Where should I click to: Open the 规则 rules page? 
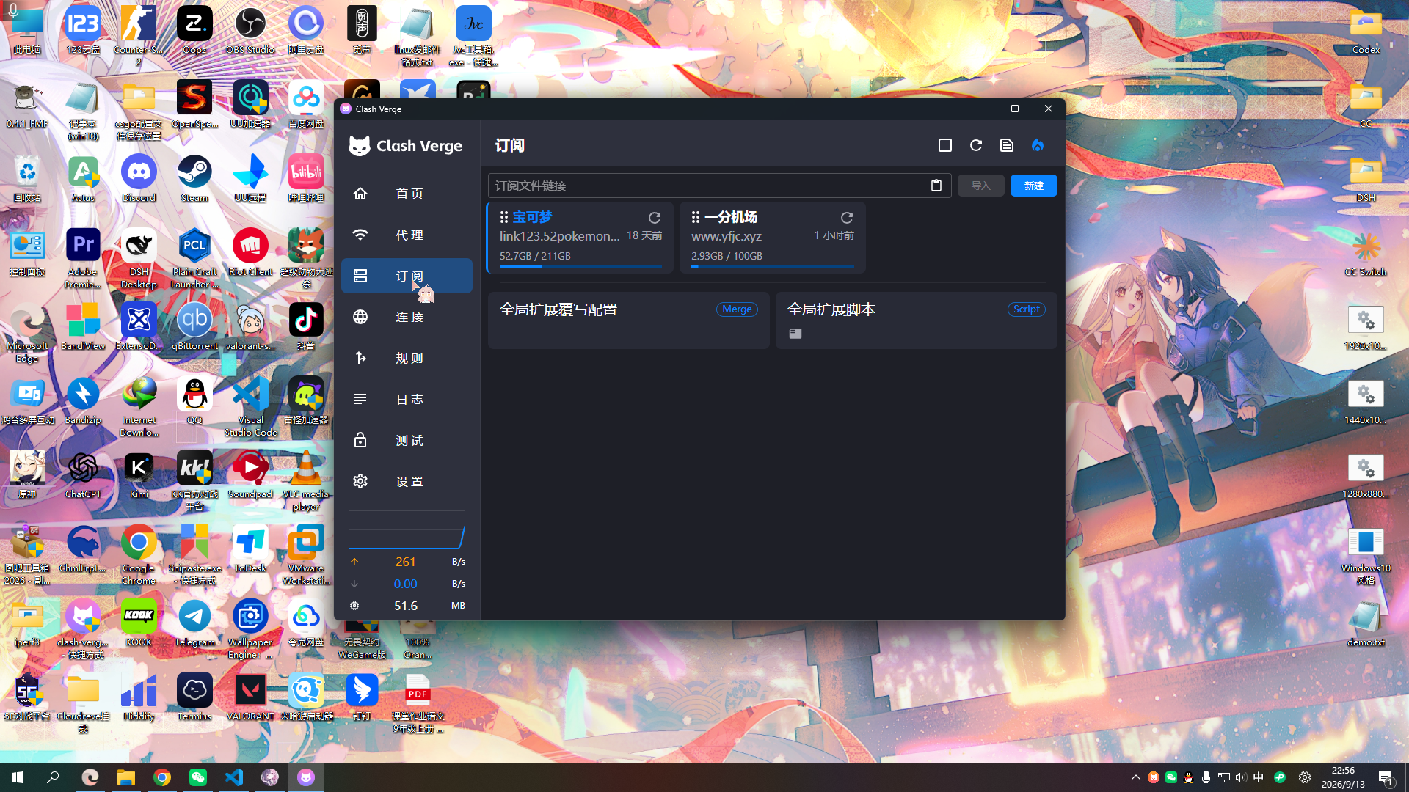pyautogui.click(x=407, y=358)
